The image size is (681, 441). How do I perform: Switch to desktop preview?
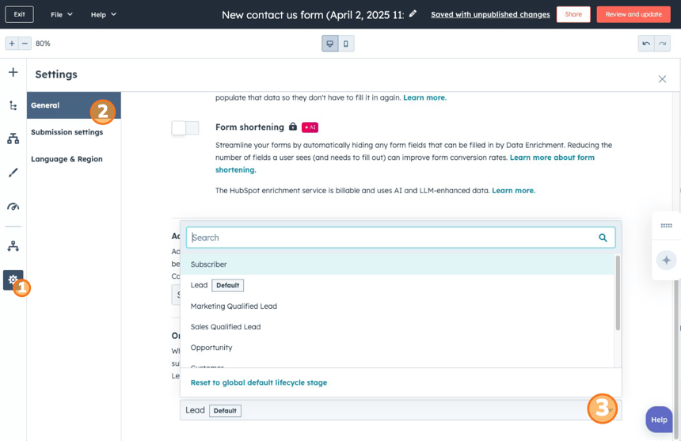(x=330, y=44)
